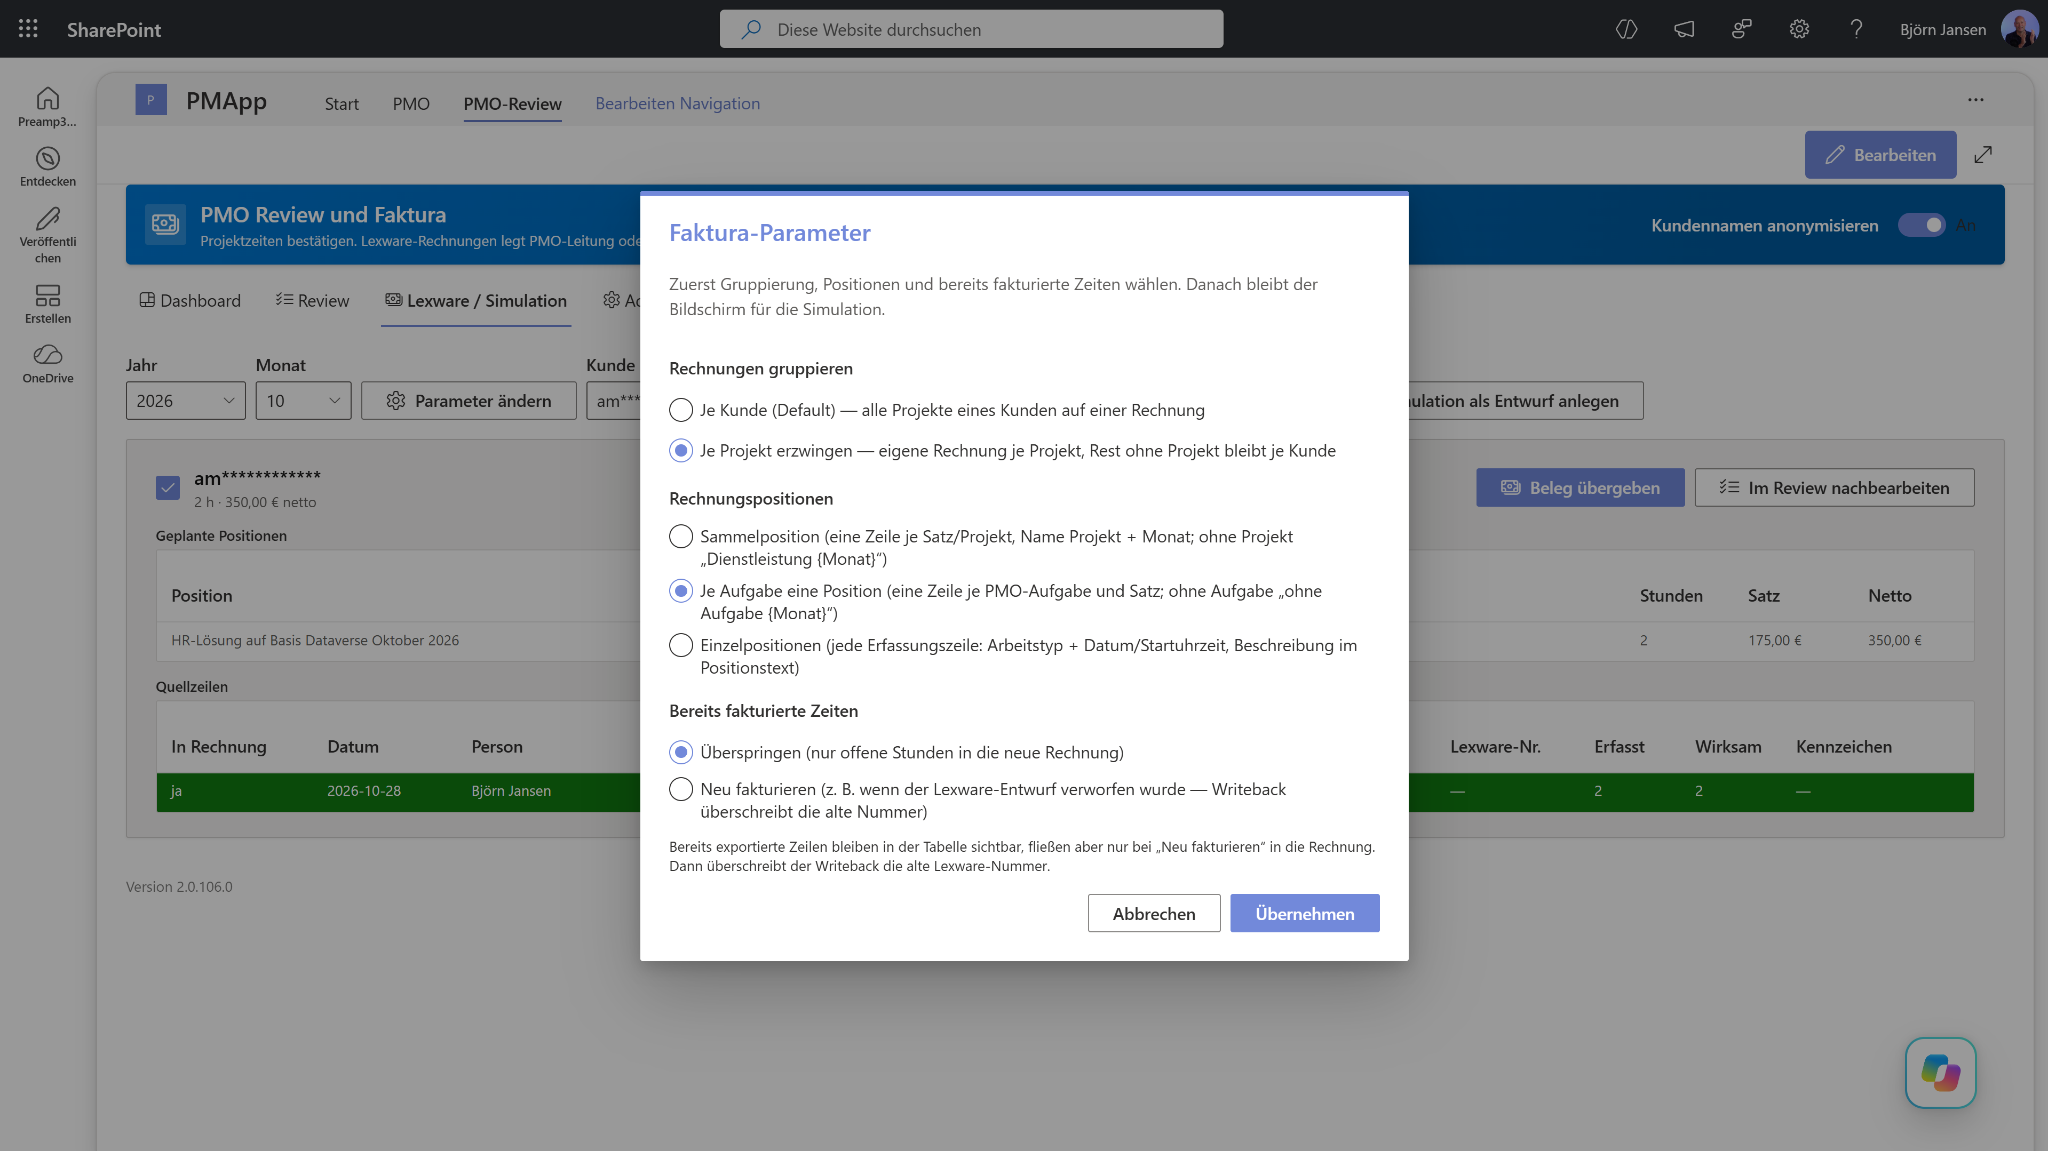This screenshot has width=2048, height=1151.
Task: Open Start in site navigation
Action: (x=342, y=104)
